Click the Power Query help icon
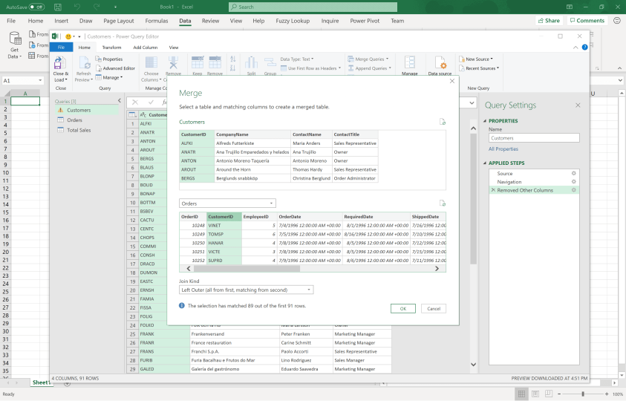Image resolution: width=626 pixels, height=401 pixels. click(585, 47)
